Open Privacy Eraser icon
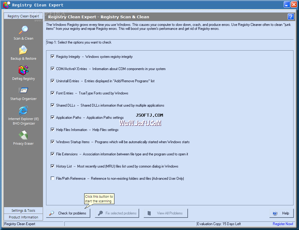The image size is (299, 230). coord(23,135)
